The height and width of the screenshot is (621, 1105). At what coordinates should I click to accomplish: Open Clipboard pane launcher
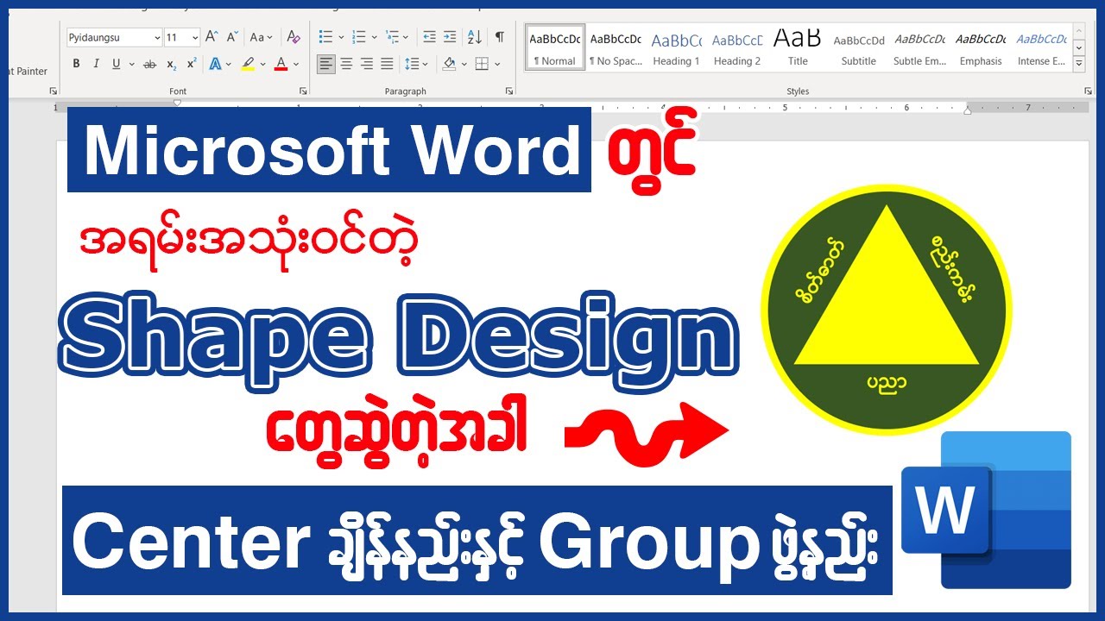53,91
